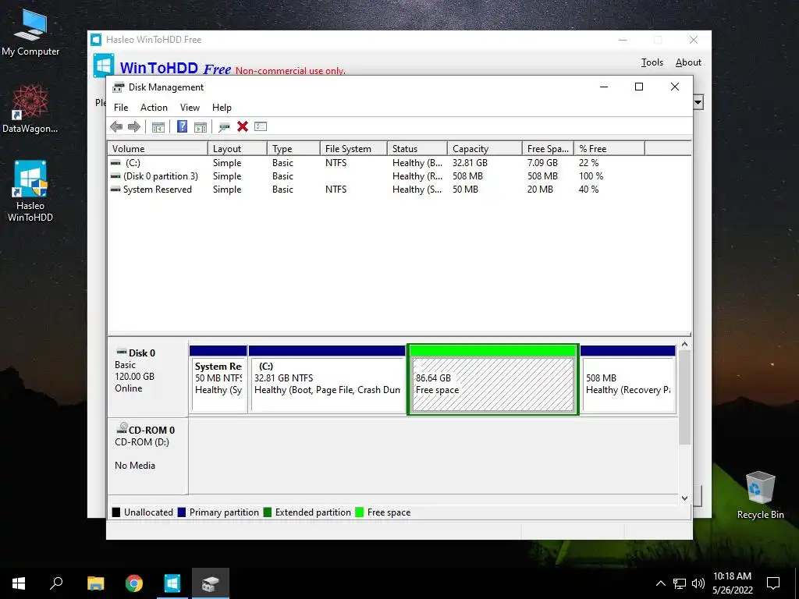Click the volume speaker tray icon

[698, 583]
